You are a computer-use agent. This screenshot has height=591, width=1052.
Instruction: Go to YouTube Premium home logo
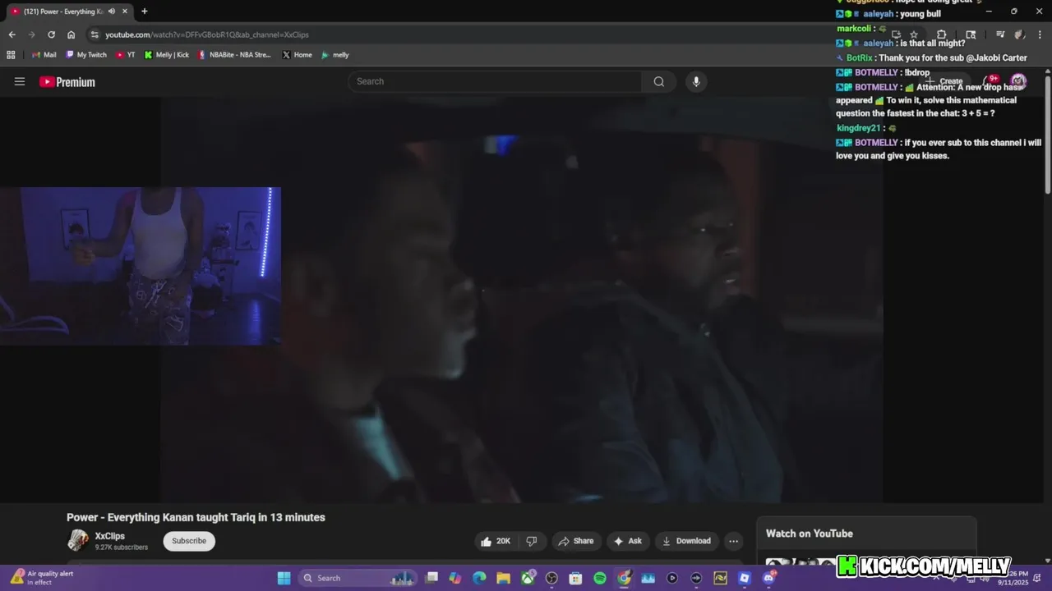pos(67,81)
